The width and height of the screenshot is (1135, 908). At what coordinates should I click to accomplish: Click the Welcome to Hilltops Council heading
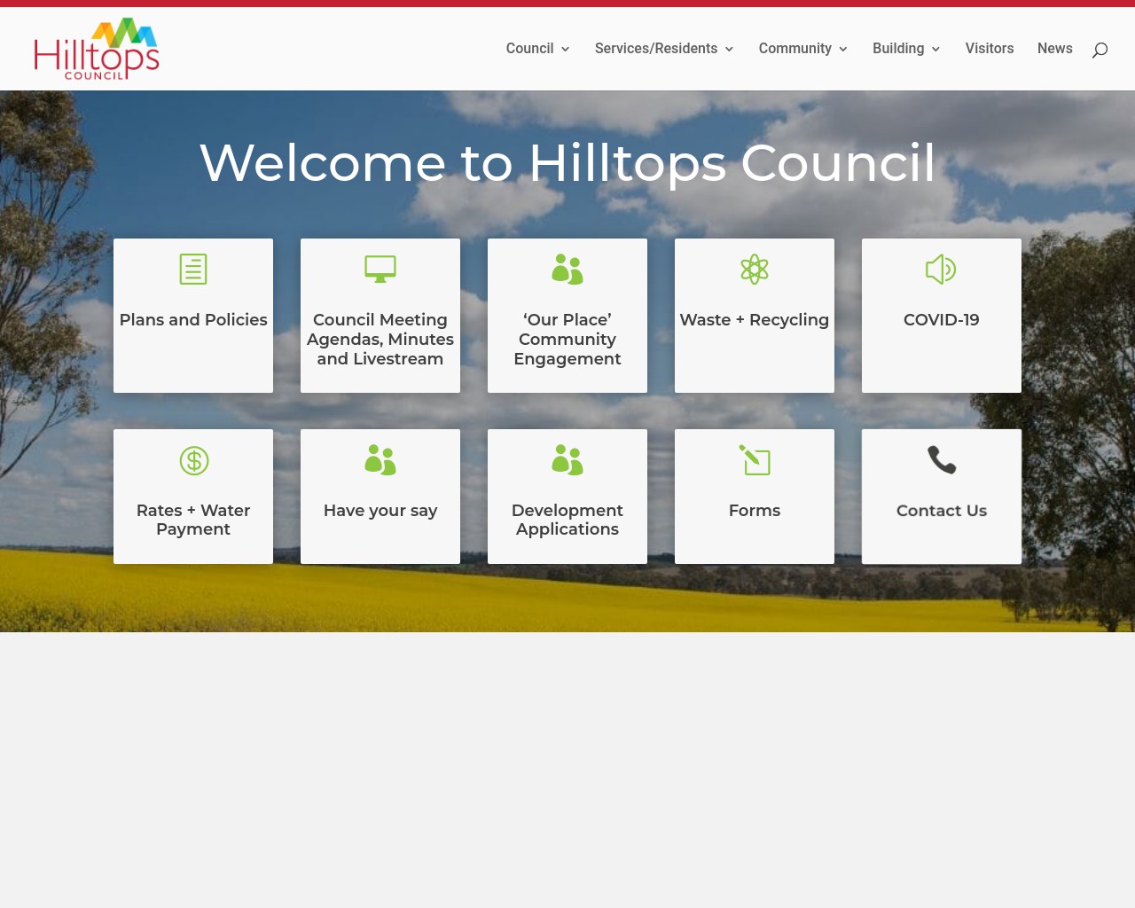(567, 163)
